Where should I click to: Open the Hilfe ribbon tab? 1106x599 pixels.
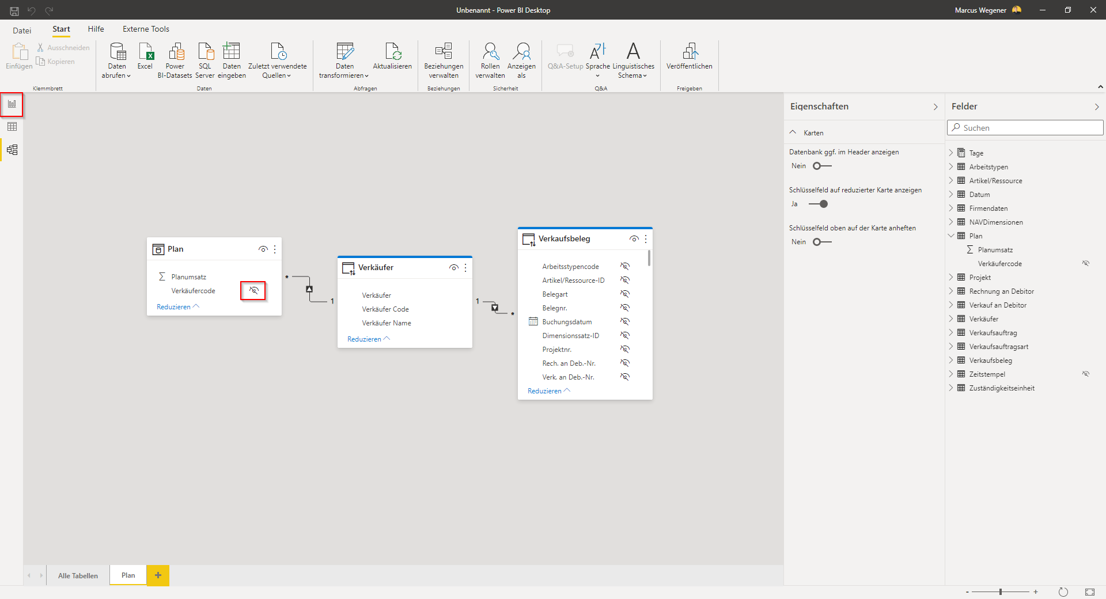click(x=96, y=29)
